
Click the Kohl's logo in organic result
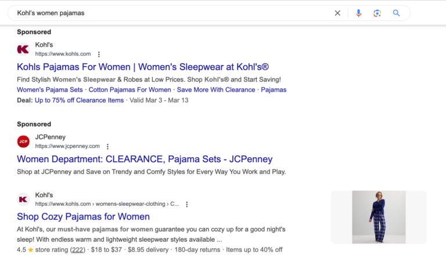tap(23, 199)
